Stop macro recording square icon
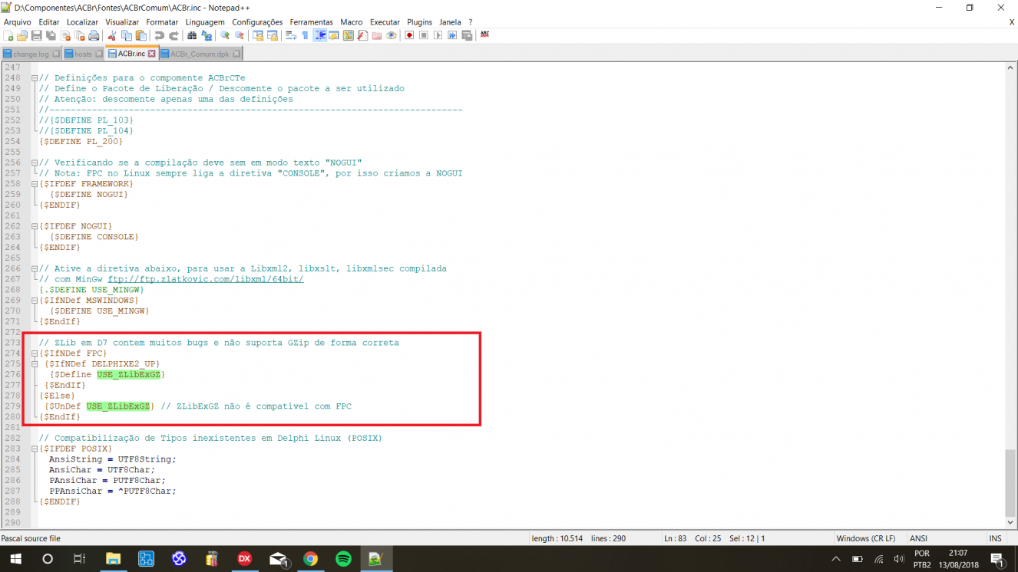 click(424, 35)
